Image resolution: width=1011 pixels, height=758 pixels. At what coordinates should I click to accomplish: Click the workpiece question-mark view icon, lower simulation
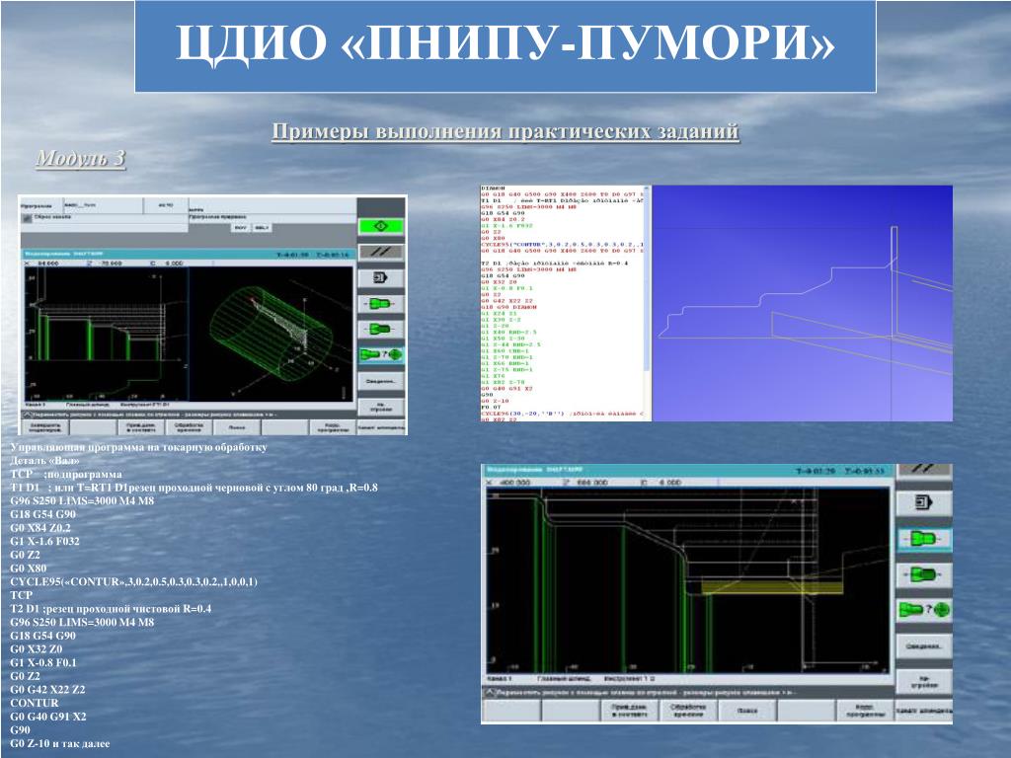click(924, 610)
